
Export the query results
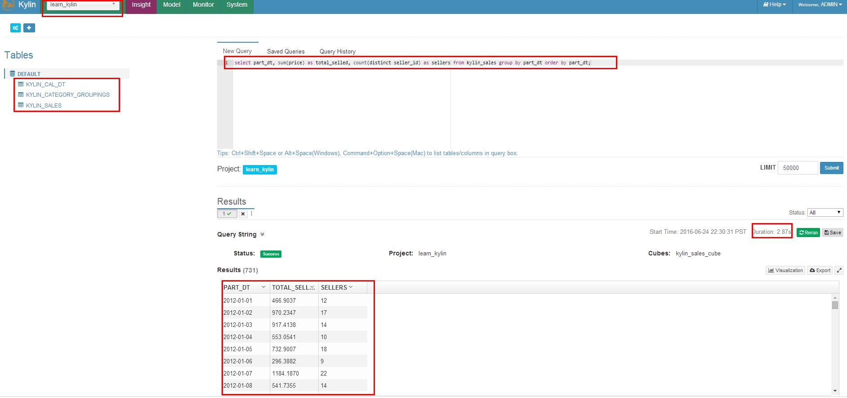tap(820, 270)
